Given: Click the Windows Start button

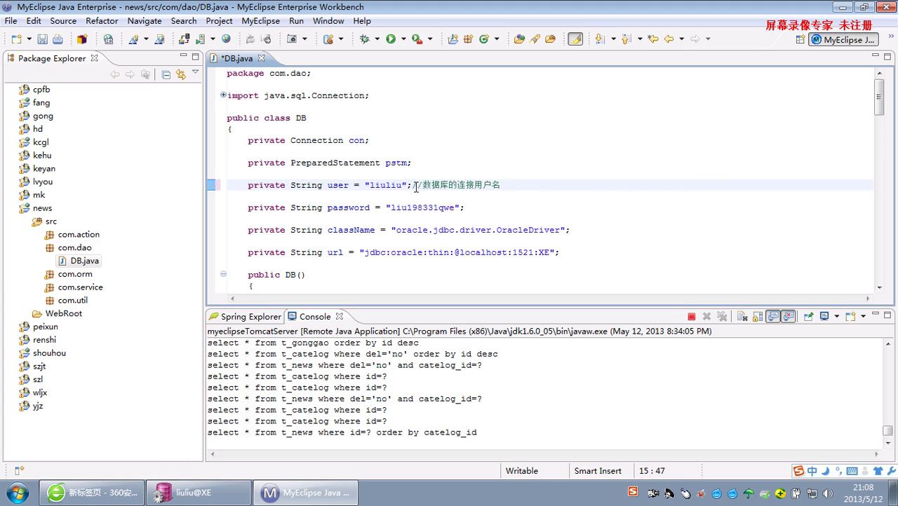Looking at the screenshot, I should [x=17, y=492].
